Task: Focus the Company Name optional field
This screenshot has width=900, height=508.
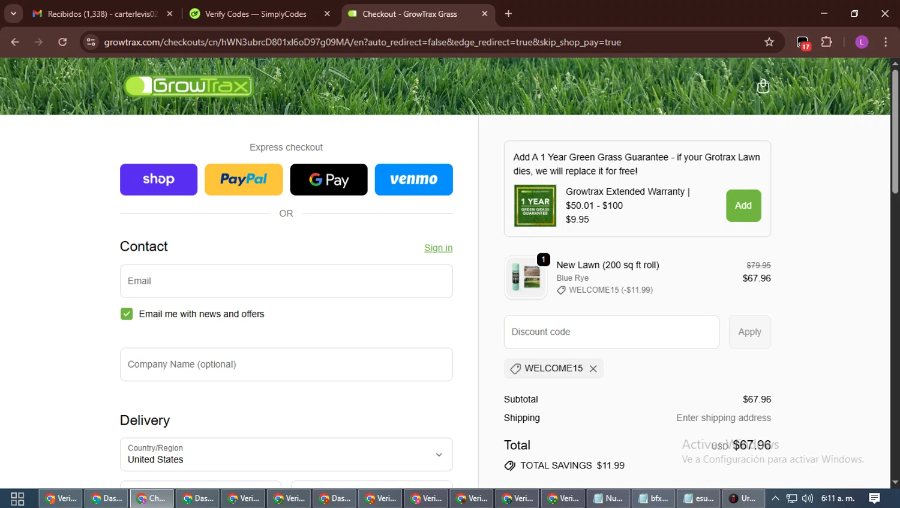Action: [x=286, y=364]
